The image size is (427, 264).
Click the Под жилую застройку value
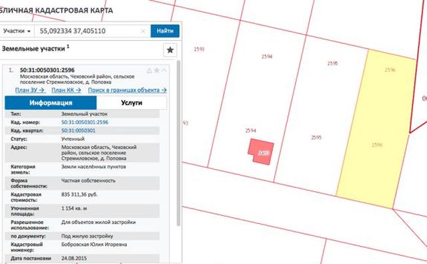click(x=87, y=236)
